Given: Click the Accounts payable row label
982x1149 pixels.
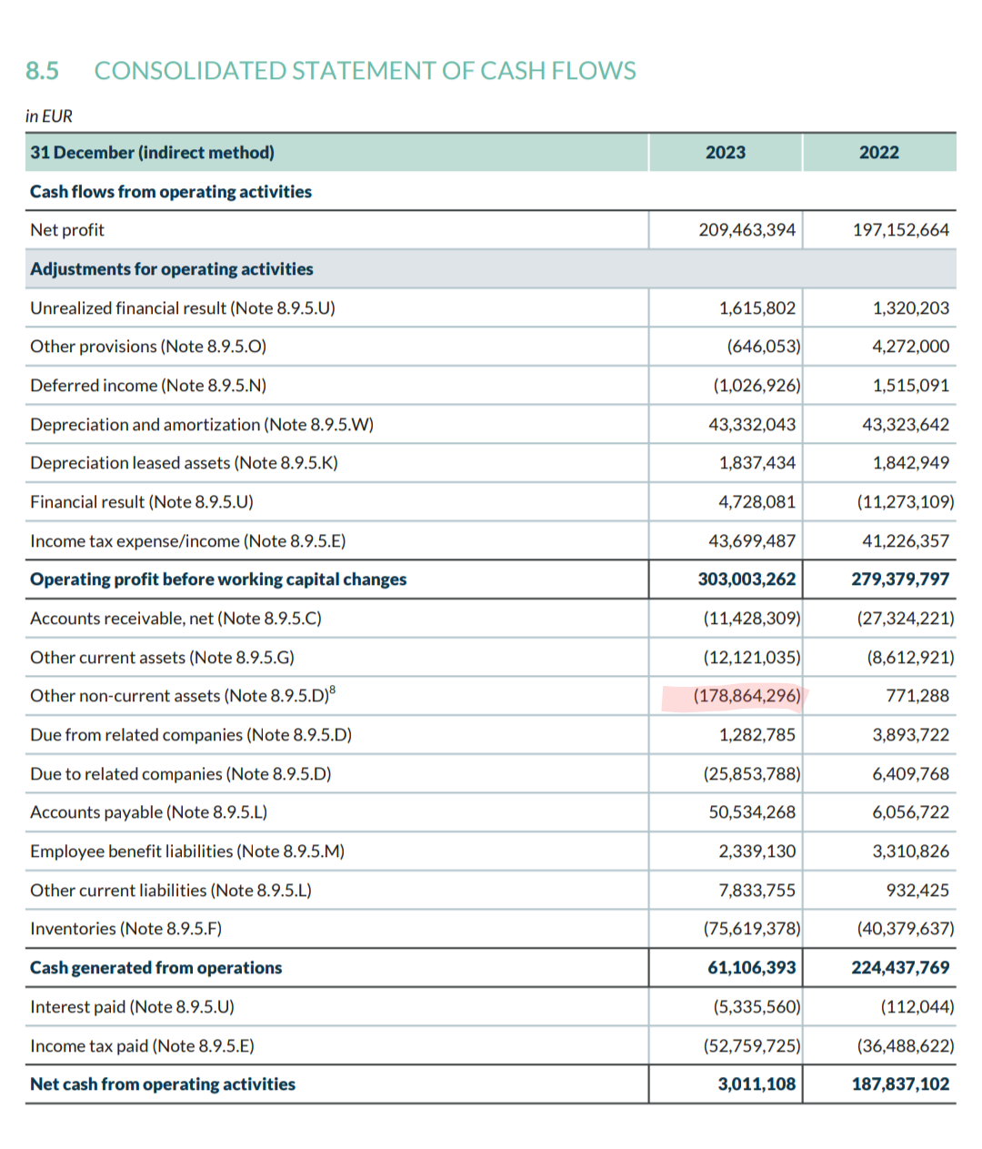Looking at the screenshot, I should click(x=148, y=812).
